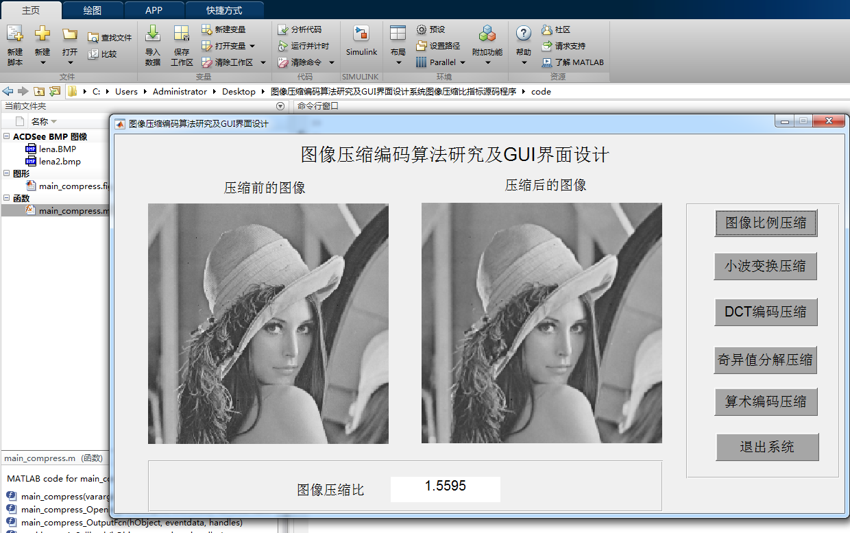Click the main_compress_Open… function entry in details
The height and width of the screenshot is (533, 850).
pos(65,509)
